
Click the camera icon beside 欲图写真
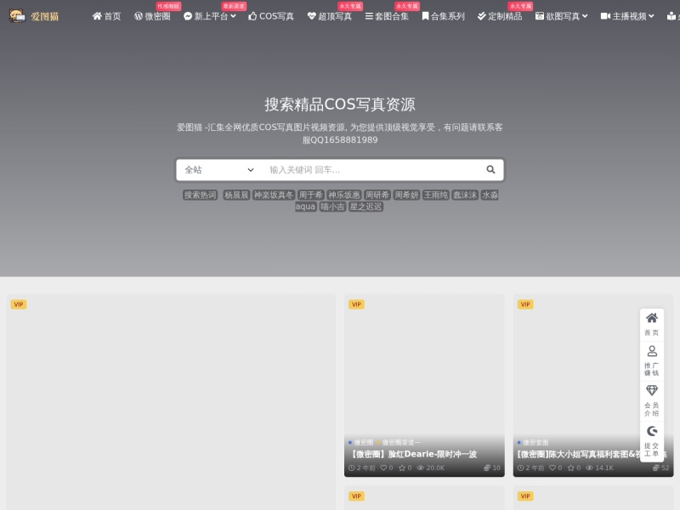(540, 16)
